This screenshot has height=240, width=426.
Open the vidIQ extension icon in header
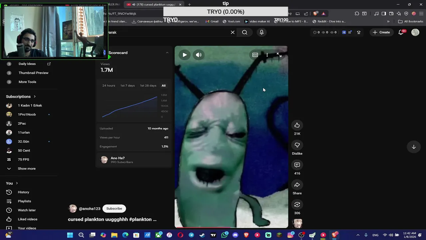(x=344, y=32)
